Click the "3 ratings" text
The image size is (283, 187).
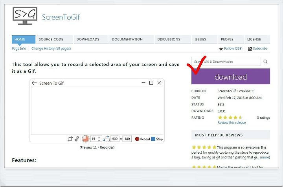click(263, 118)
